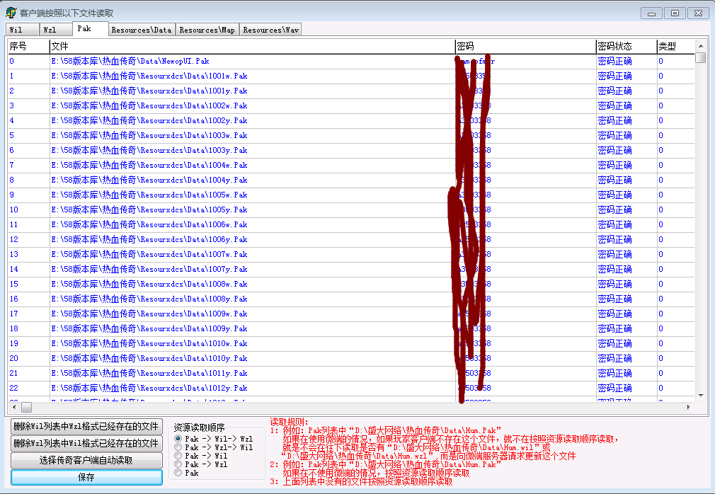Image resolution: width=715 pixels, height=494 pixels.
Task: Switch to the Wil tab
Action: (23, 30)
